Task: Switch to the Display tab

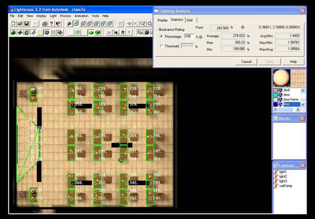Action: [162, 20]
